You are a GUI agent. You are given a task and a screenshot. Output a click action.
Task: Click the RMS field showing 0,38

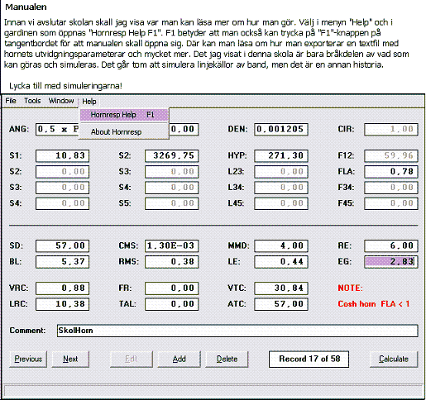coord(172,262)
